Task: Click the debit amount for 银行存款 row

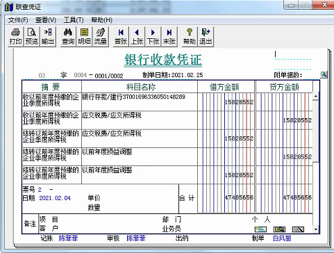Action: 239,102
